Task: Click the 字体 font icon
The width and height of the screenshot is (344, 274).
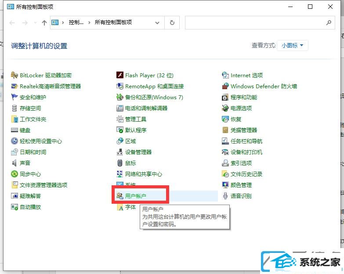Action: 120,207
